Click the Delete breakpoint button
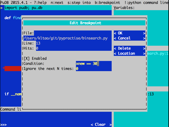The width and height of the screenshot is (169, 127). point(129,48)
